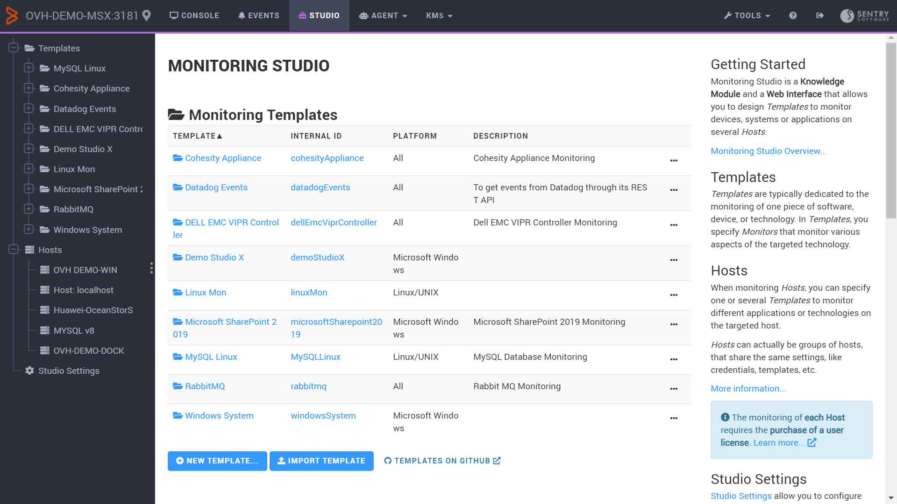Click the three-dot handle beside OVH DEMO-WIN

(151, 268)
